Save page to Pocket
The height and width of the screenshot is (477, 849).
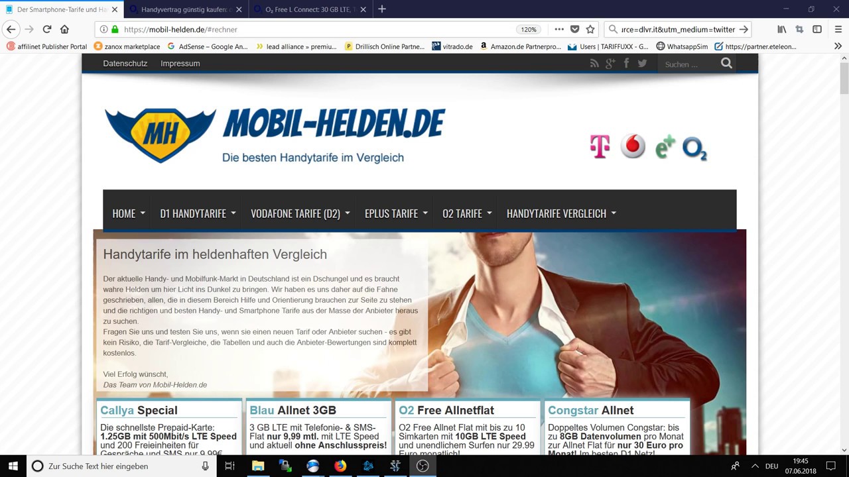point(575,29)
